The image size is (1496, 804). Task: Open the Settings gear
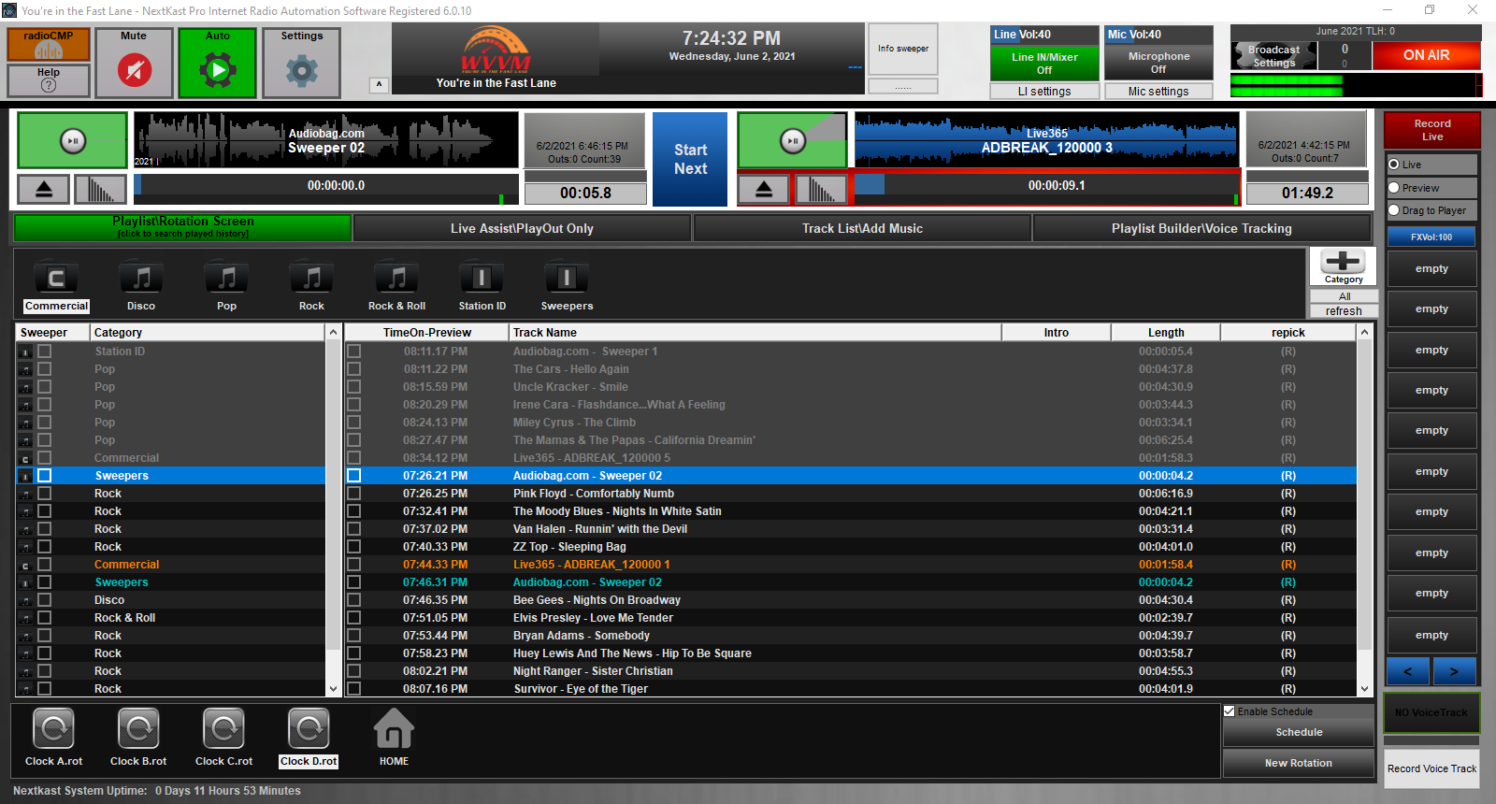pyautogui.click(x=302, y=63)
